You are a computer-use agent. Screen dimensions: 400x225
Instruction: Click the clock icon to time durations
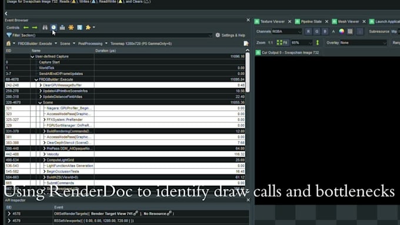point(54,27)
